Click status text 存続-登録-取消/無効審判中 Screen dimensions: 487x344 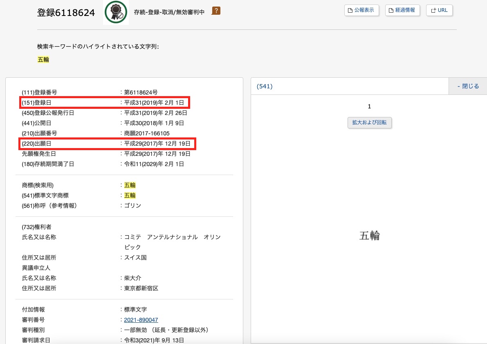tap(169, 12)
